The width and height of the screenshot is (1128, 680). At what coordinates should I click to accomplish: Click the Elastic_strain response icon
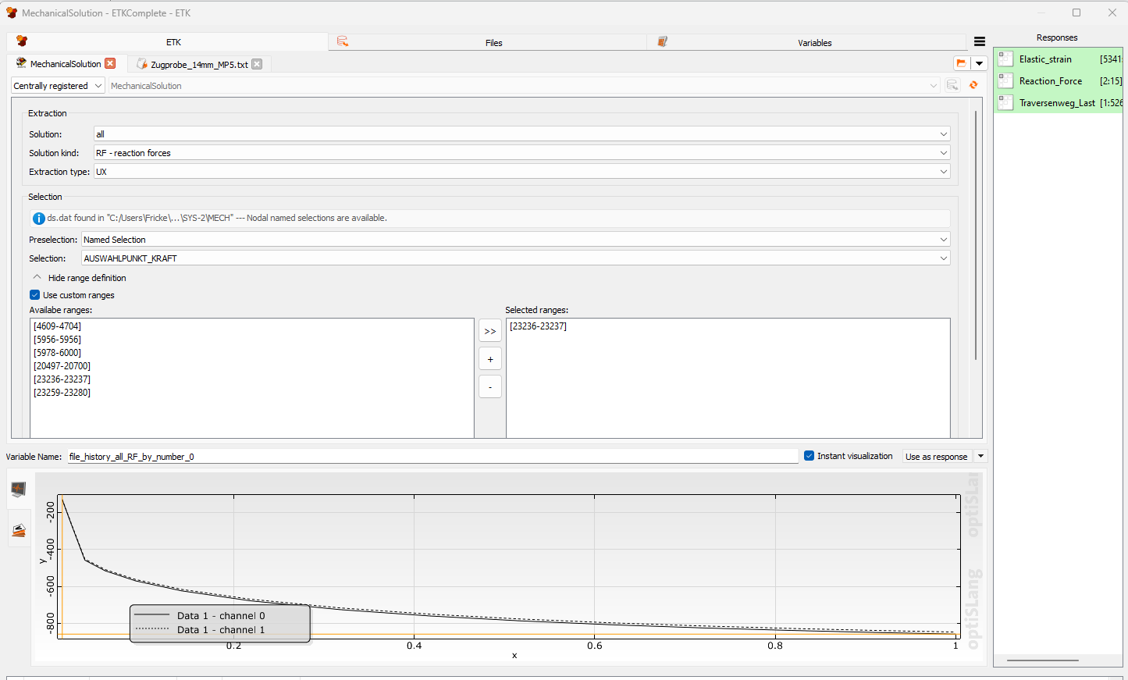(1005, 59)
